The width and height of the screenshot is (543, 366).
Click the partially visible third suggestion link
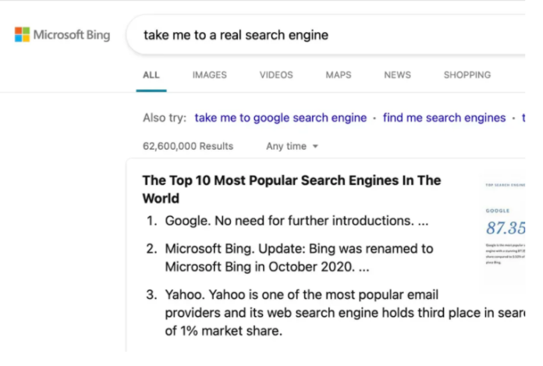[x=523, y=118]
